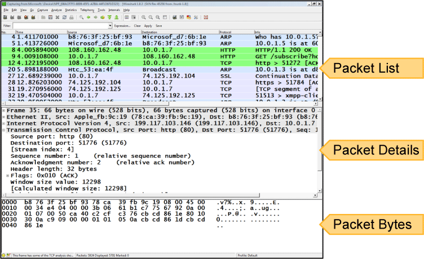Image resolution: width=424 pixels, height=259 pixels.
Task: Open the Analyze menu
Action: click(x=56, y=10)
